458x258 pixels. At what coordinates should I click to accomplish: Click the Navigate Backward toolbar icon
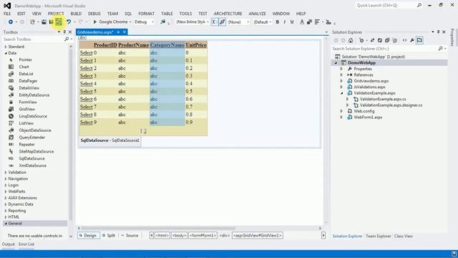[x=11, y=22]
